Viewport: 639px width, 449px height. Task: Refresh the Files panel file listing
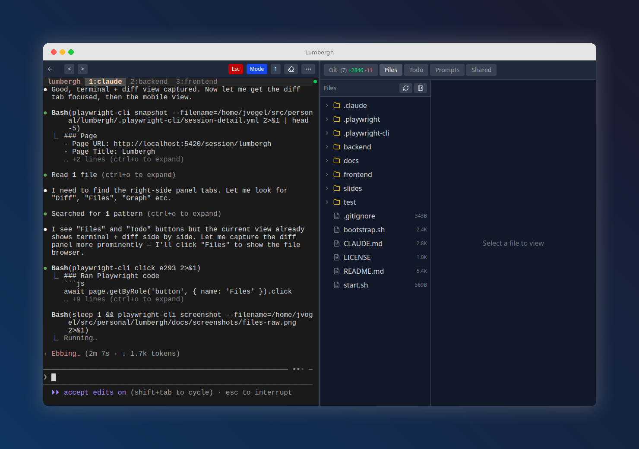[x=405, y=88]
